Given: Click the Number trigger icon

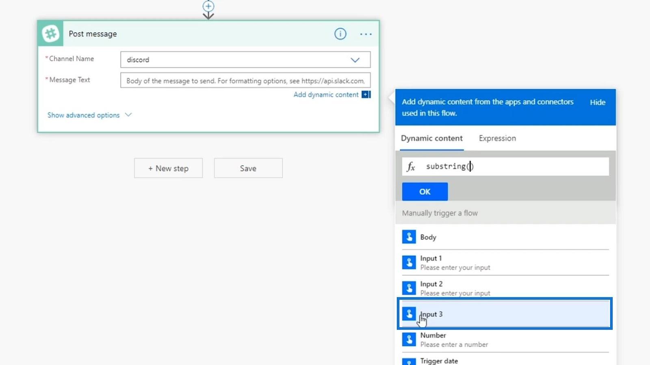Looking at the screenshot, I should (x=409, y=339).
